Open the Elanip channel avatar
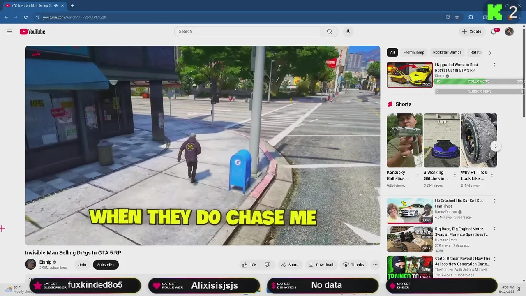Viewport: 526px width, 296px height. click(31, 264)
